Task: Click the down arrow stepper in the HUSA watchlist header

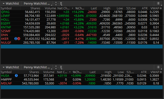Action: (56, 69)
